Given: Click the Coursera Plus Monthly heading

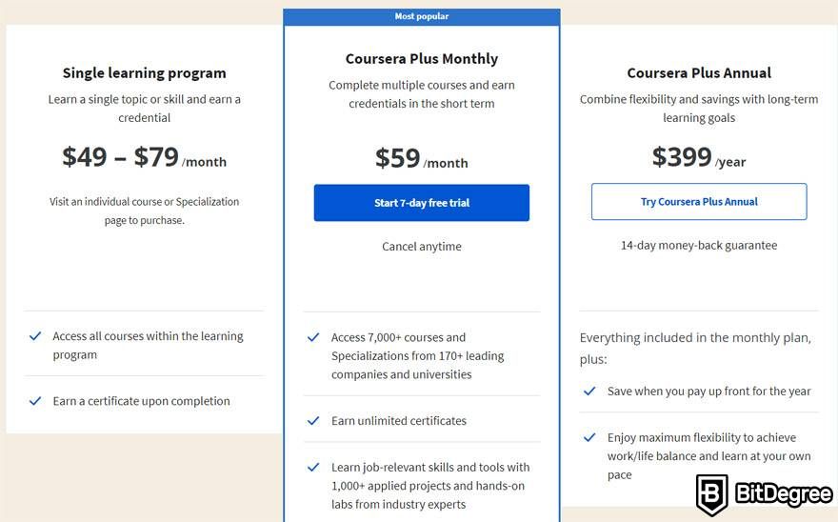Looking at the screenshot, I should pos(422,59).
